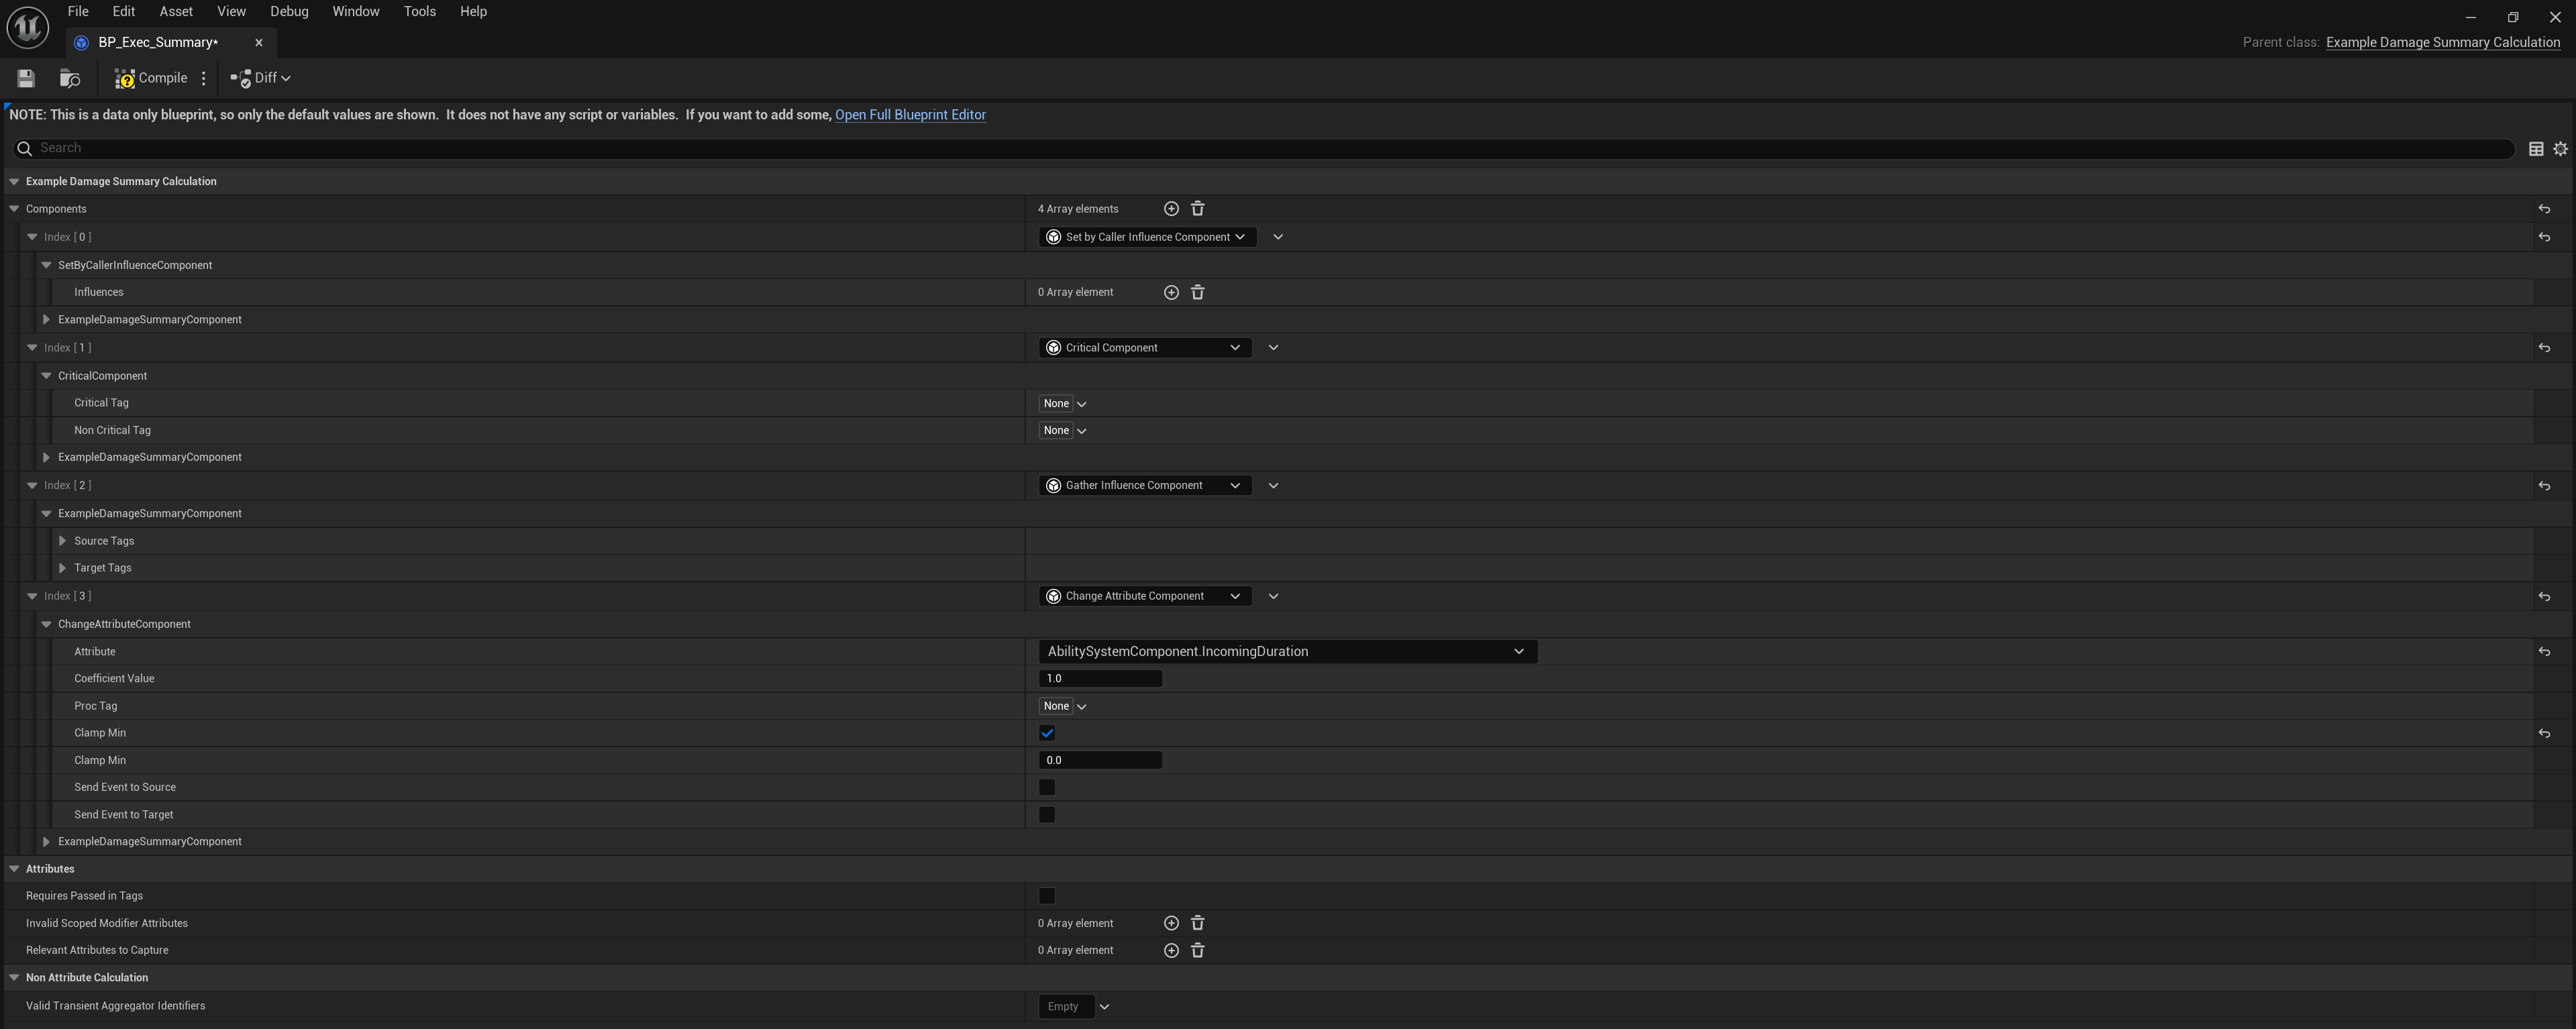Add element to Influences array
The image size is (2576, 1029).
(x=1171, y=292)
